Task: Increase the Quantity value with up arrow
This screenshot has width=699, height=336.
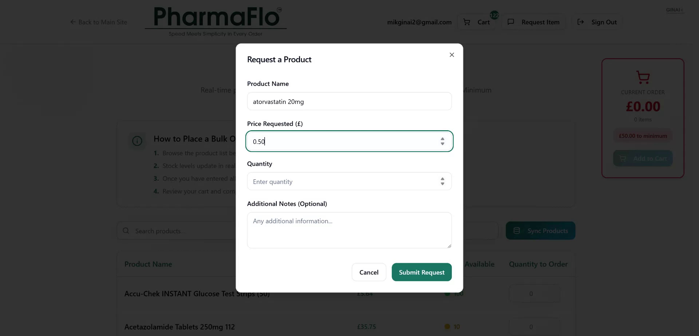Action: (x=442, y=179)
